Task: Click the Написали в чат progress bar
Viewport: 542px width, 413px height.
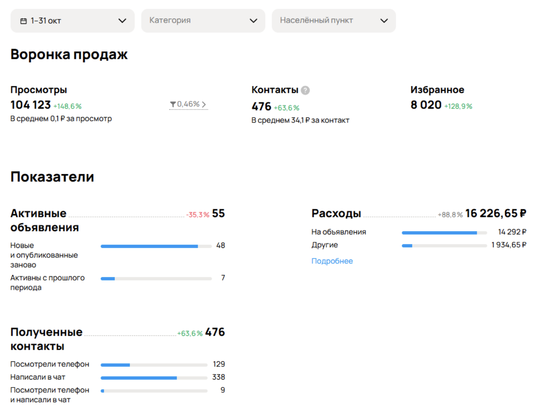Action: pyautogui.click(x=154, y=378)
